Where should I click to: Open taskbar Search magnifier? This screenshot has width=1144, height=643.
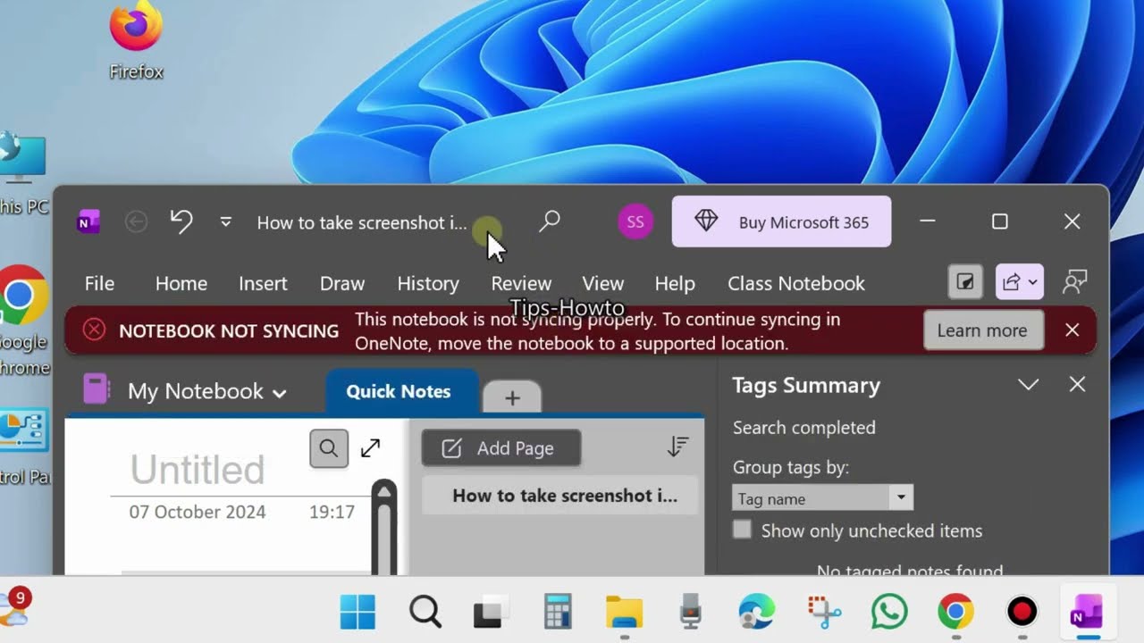(x=425, y=612)
